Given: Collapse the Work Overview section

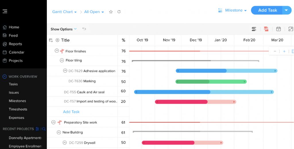Looking at the screenshot, I should pyautogui.click(x=4, y=77).
